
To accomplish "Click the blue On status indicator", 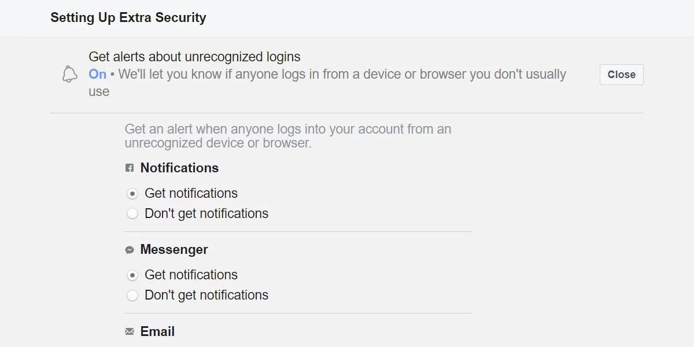I will [x=97, y=74].
